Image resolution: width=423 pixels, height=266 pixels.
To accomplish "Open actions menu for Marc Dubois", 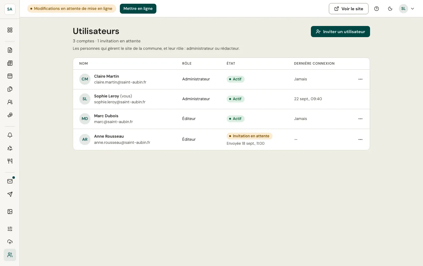I will point(360,119).
